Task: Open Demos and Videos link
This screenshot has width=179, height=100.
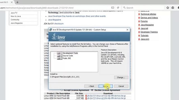Action: click(x=149, y=18)
